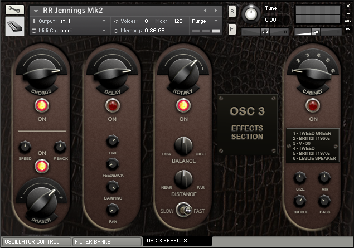Click the OSC 3 Effects Section plate
The image size is (354, 248).
click(x=247, y=124)
